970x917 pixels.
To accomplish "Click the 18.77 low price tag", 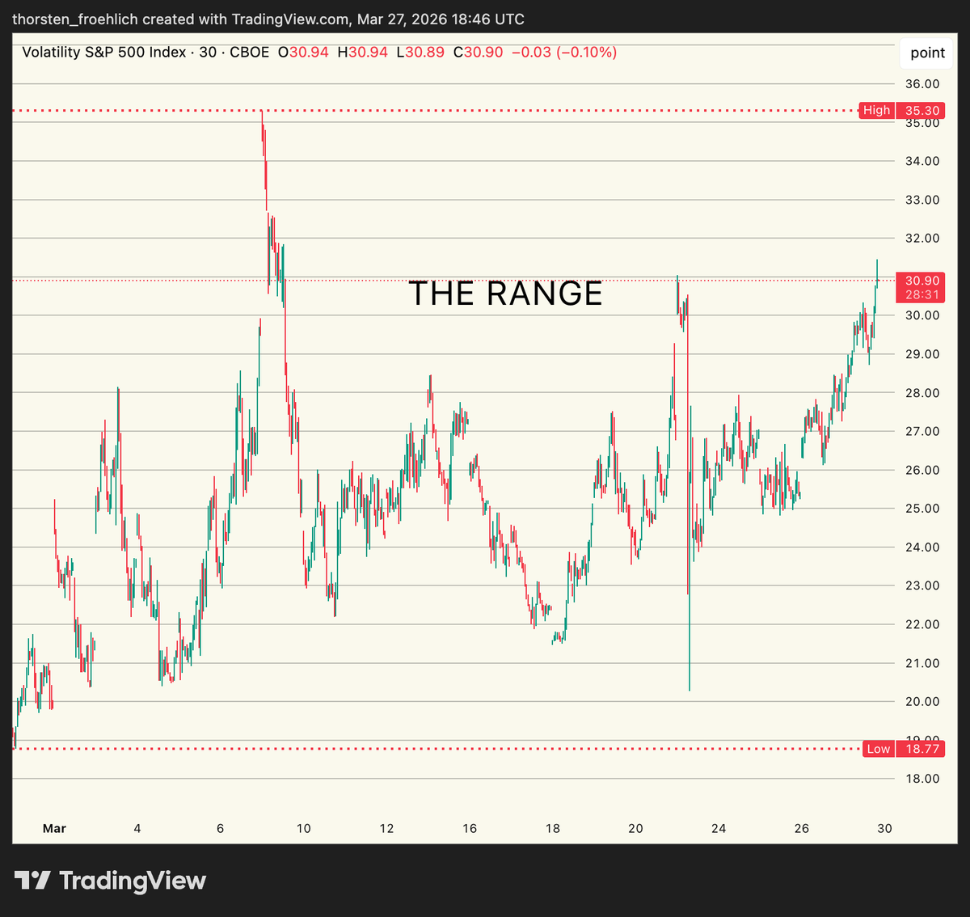I will (x=921, y=749).
